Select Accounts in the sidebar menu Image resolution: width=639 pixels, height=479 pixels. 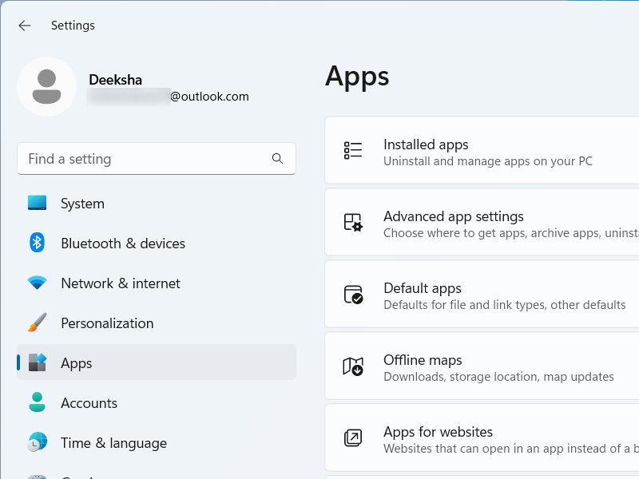[89, 403]
